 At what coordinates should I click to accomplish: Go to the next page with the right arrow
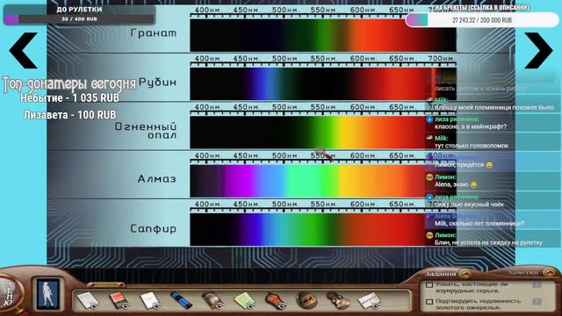(x=538, y=50)
